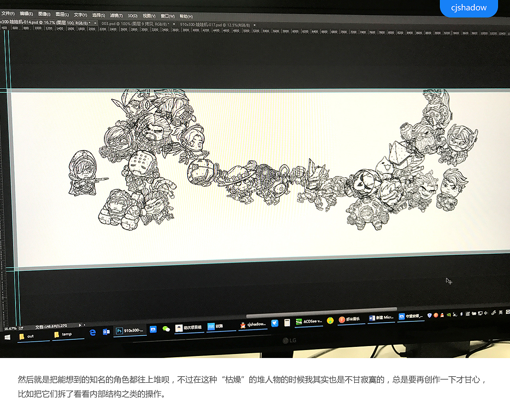Click the cjshadow badge in the corner

click(469, 8)
